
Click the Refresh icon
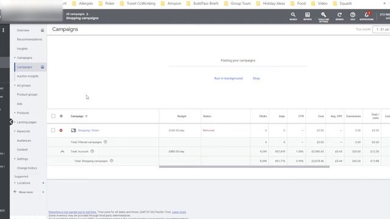click(x=339, y=16)
